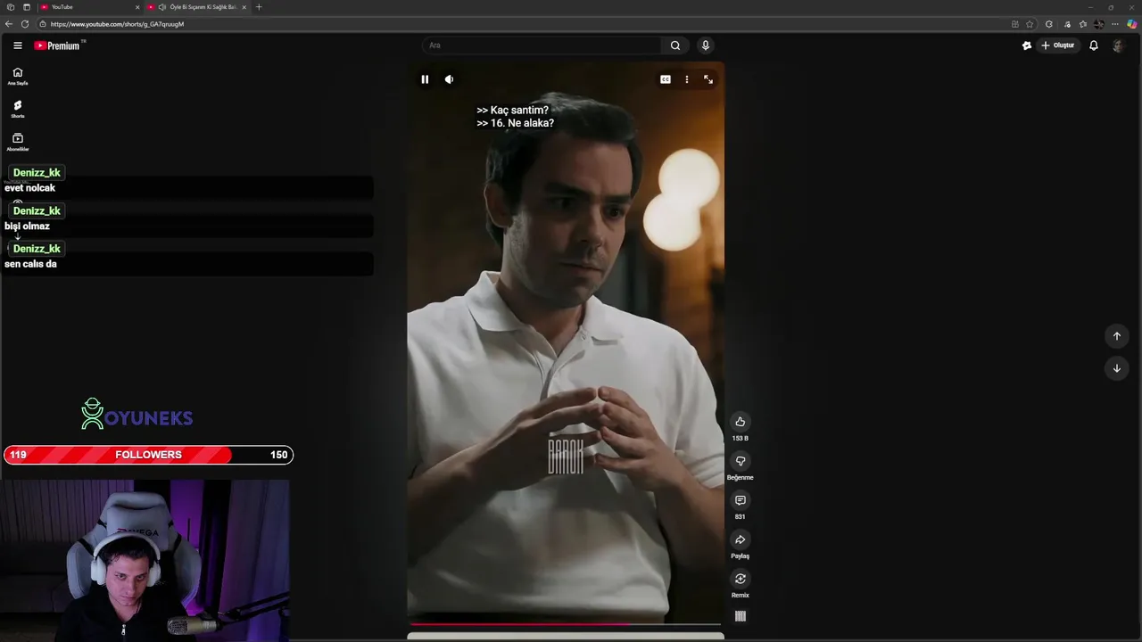1142x642 pixels.
Task: Click the FOLLOWERS goal progress bar
Action: click(x=148, y=455)
